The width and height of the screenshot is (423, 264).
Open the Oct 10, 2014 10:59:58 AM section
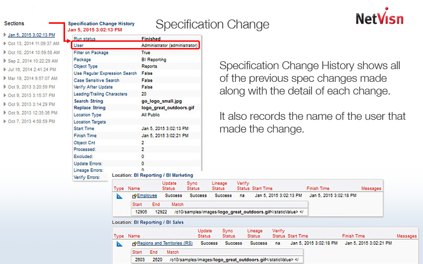pyautogui.click(x=34, y=52)
